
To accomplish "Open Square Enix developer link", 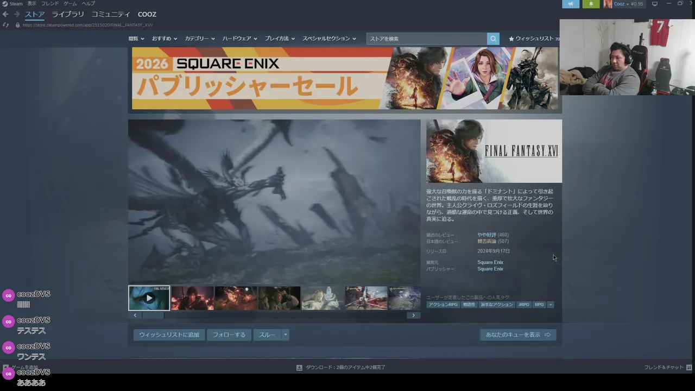I will click(x=490, y=263).
